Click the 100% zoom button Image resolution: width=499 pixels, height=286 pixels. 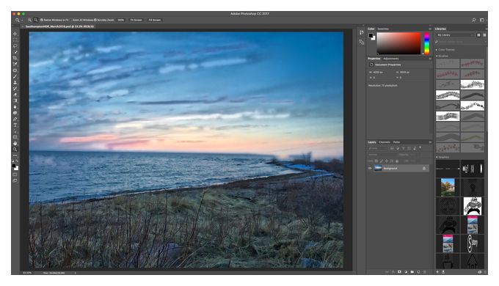120,20
